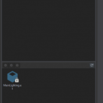Screen dimensions: 103x103
Task: Reload the asset list with the refresh button
Action: (92, 65)
